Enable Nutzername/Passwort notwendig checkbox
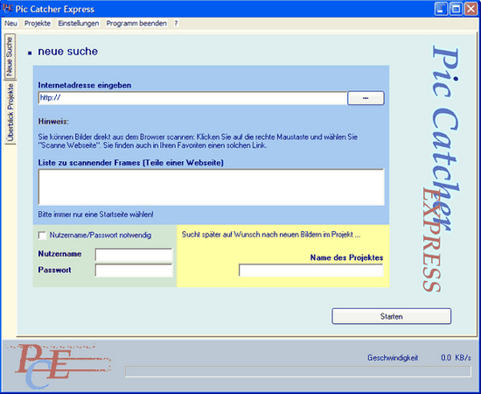 42,236
